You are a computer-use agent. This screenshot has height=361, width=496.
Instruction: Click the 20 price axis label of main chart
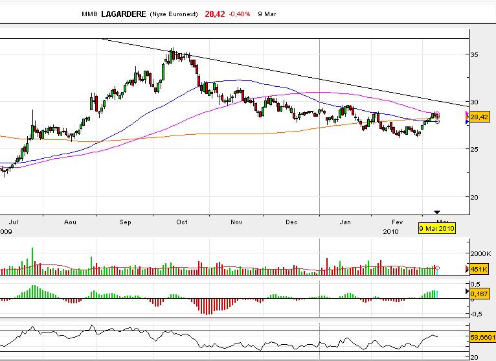474,197
